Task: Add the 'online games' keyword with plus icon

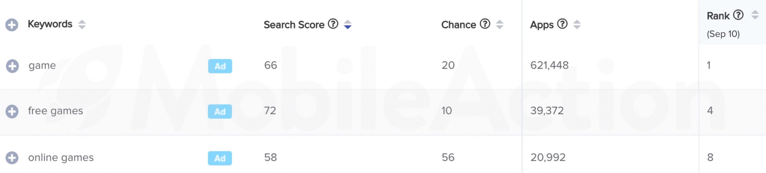Action: click(x=12, y=158)
